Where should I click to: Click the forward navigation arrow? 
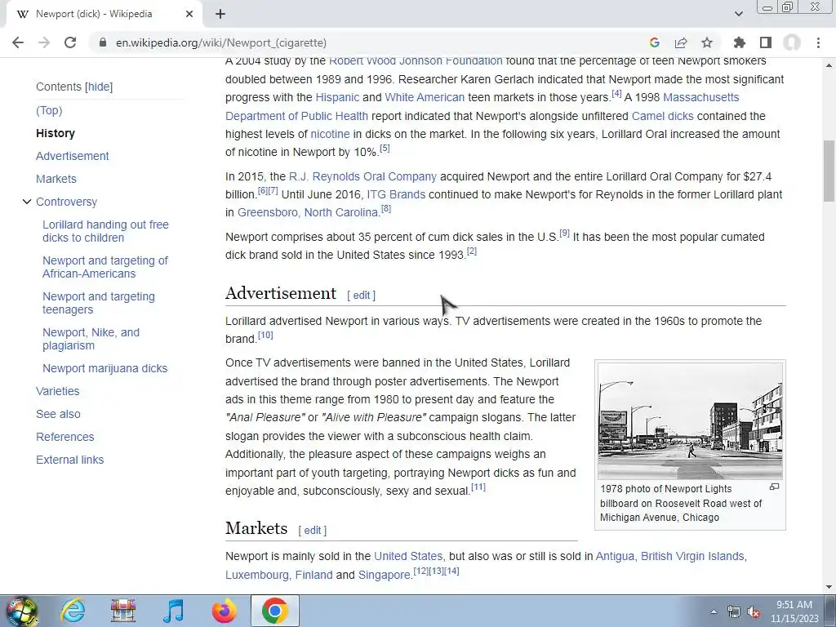pyautogui.click(x=44, y=42)
